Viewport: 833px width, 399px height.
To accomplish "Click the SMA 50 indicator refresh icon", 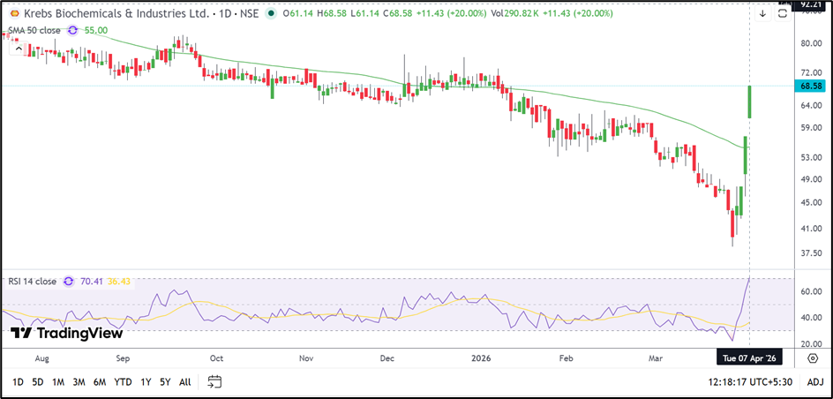I will (x=72, y=30).
